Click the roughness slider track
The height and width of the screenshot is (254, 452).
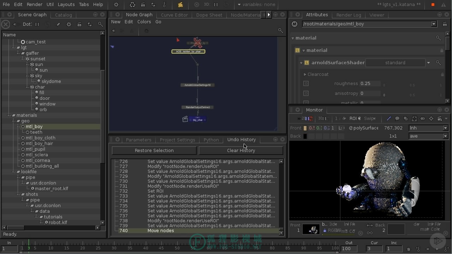(412, 84)
